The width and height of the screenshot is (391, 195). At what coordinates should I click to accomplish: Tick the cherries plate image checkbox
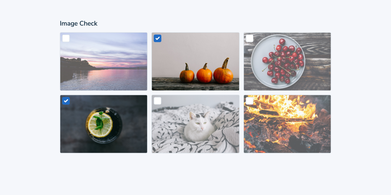coord(249,38)
